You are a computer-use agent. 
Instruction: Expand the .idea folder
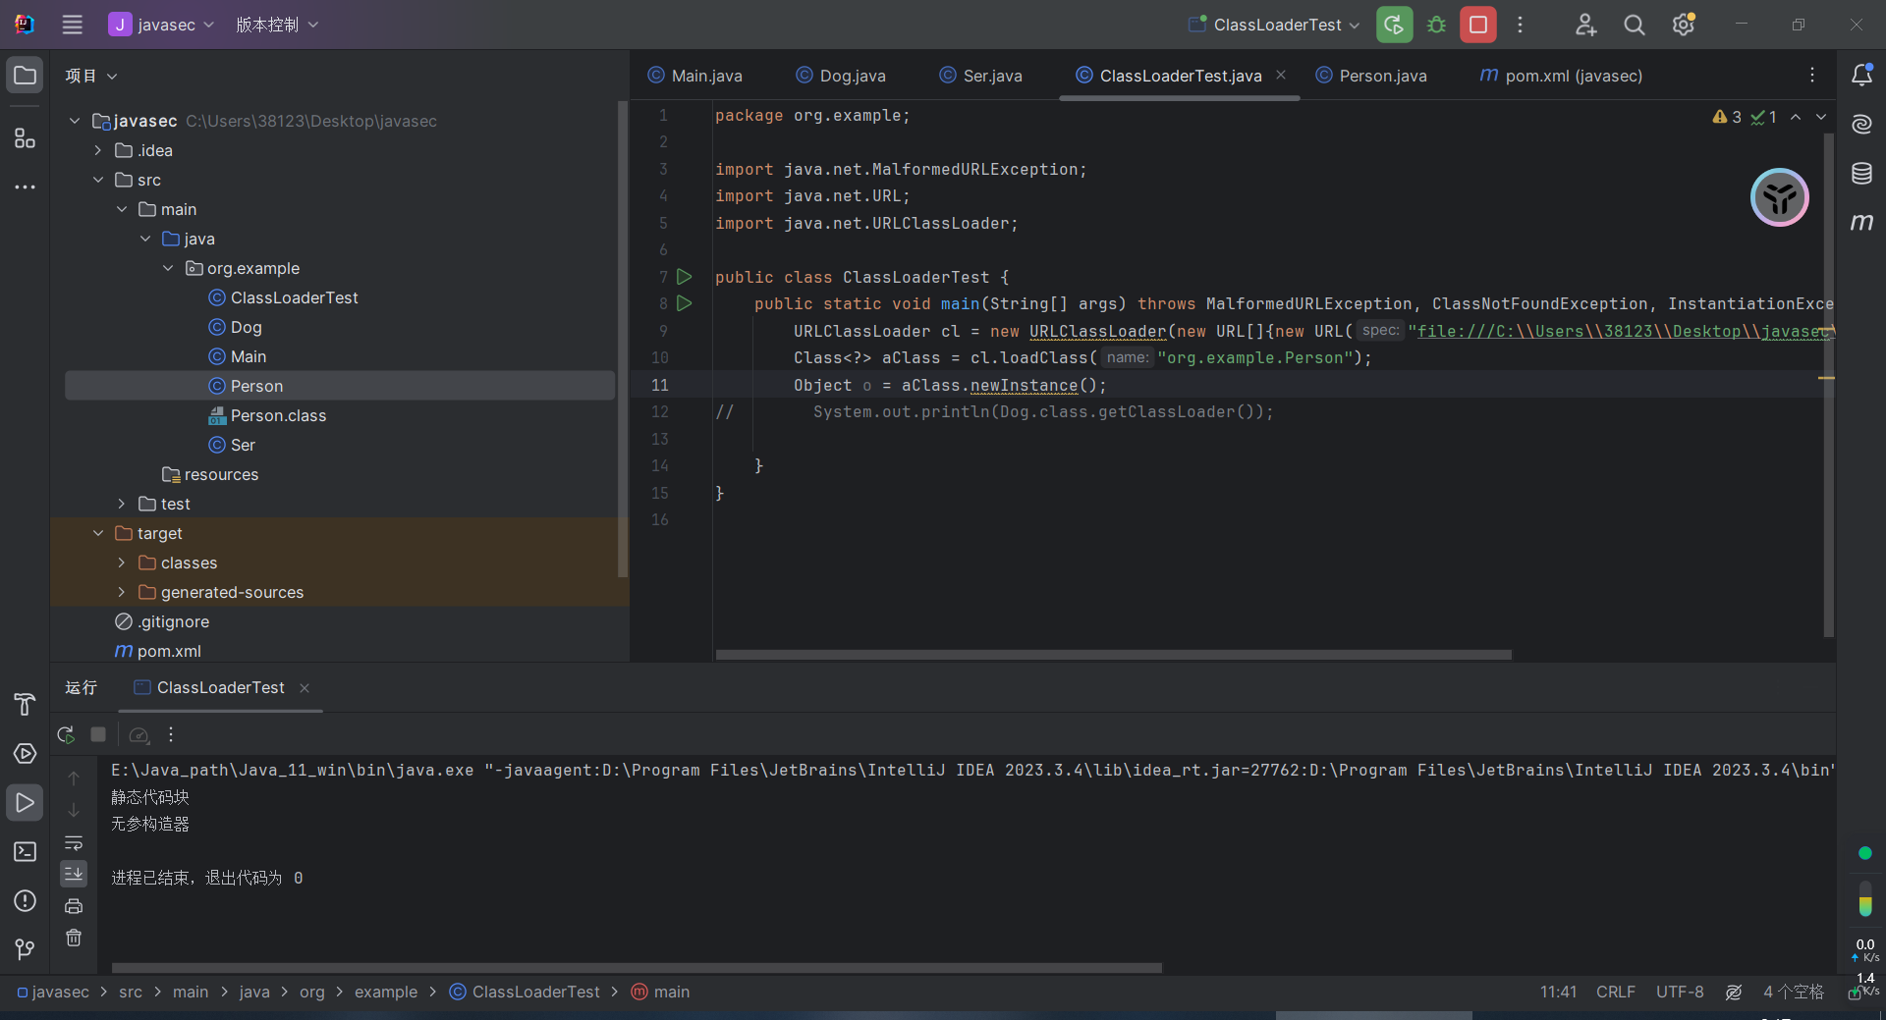98,150
